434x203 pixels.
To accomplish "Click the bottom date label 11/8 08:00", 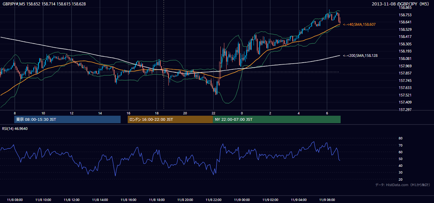I will [15, 200].
